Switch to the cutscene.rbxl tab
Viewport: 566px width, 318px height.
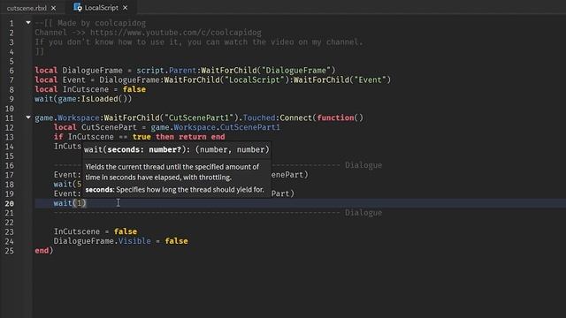click(27, 8)
